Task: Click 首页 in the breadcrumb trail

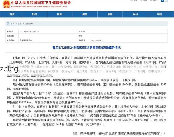Action: (x=13, y=24)
